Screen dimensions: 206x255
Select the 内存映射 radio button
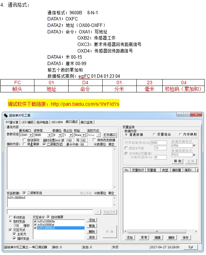click(x=180, y=135)
